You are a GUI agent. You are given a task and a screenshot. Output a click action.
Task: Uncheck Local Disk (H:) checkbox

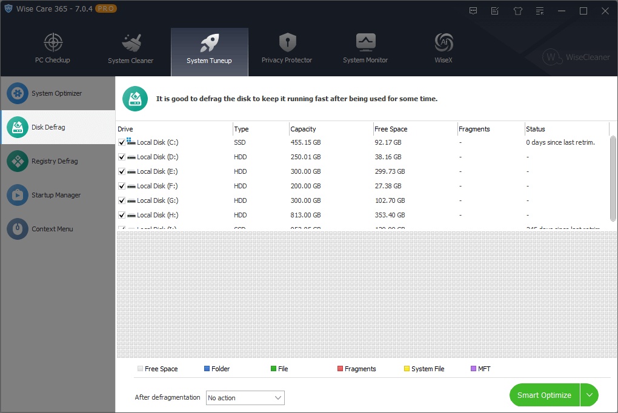coord(122,215)
